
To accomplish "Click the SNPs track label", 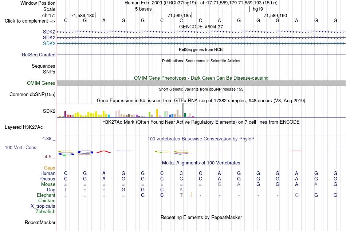I will [49, 72].
